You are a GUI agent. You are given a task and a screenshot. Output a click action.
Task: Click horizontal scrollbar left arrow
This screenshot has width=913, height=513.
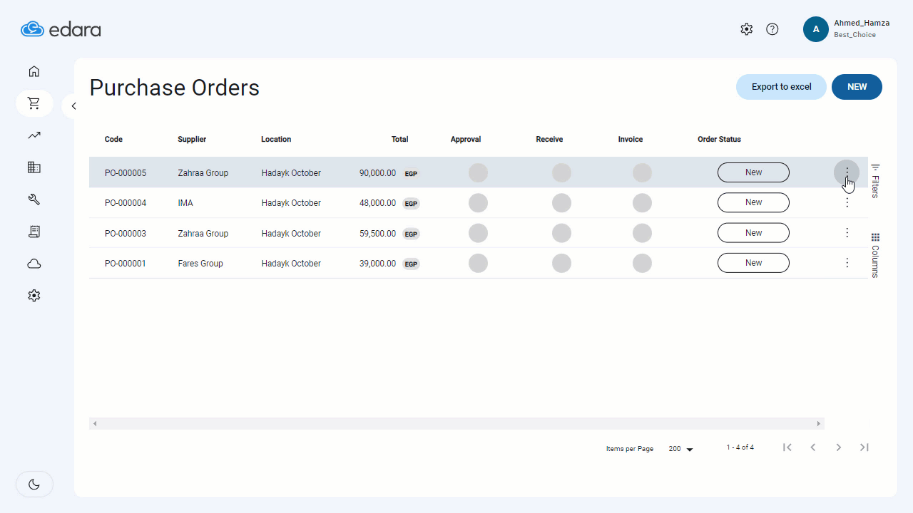[x=95, y=424]
